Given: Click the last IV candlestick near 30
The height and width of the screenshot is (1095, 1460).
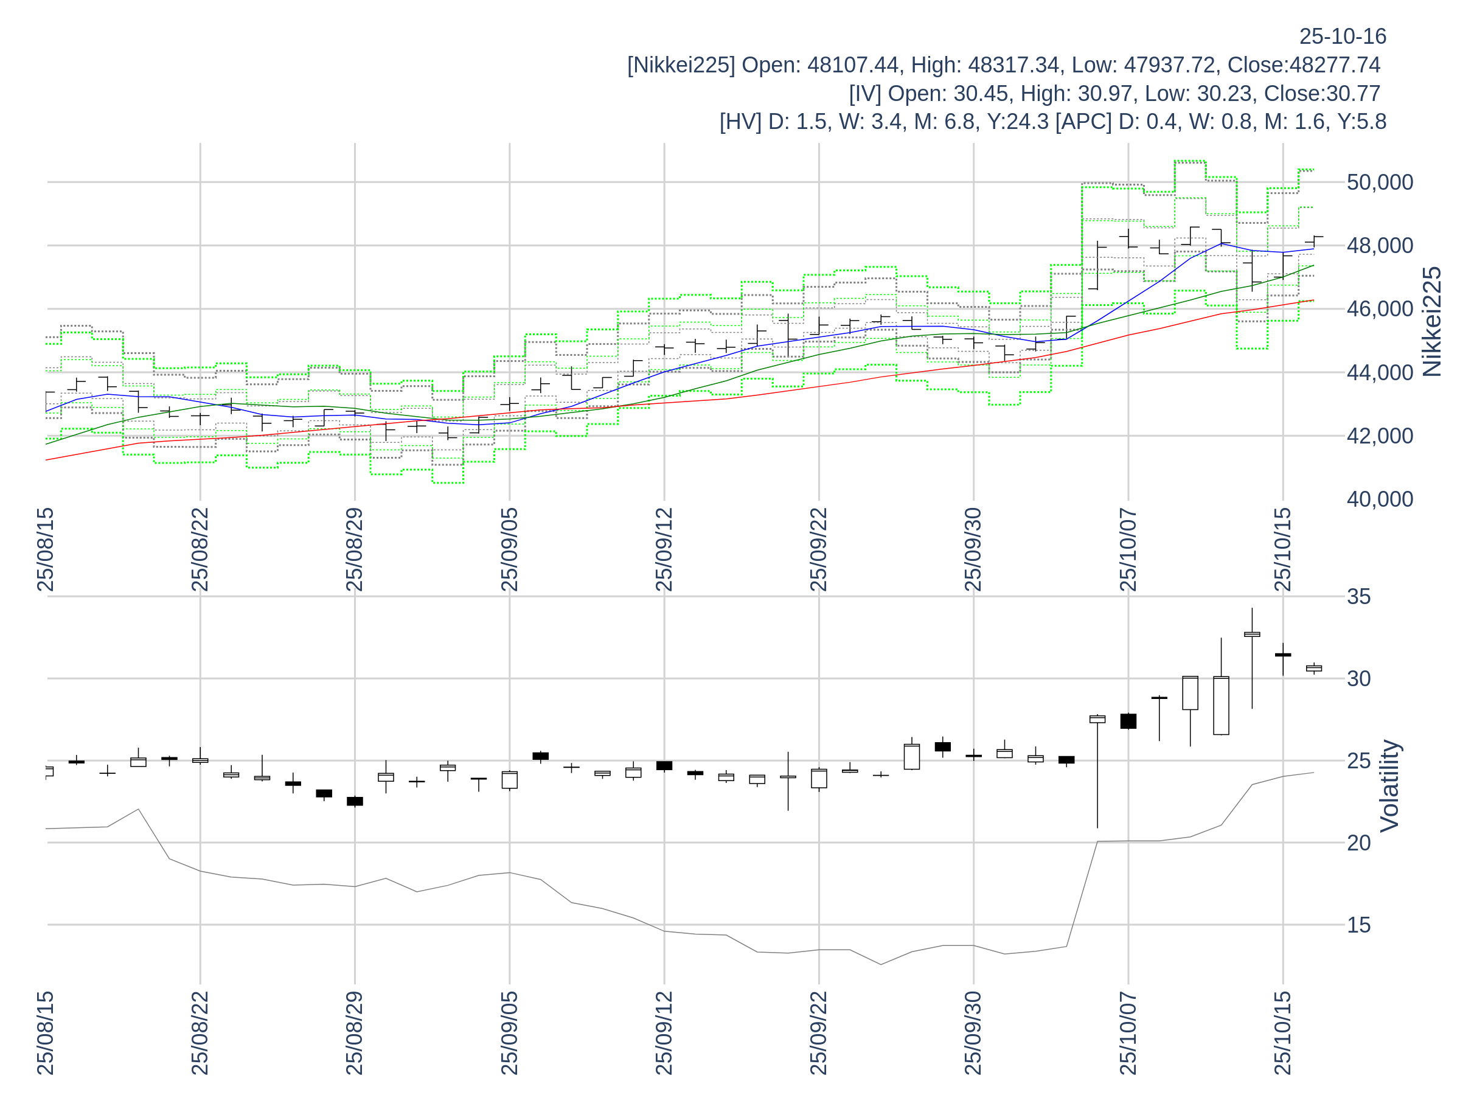Looking at the screenshot, I should point(1313,669).
